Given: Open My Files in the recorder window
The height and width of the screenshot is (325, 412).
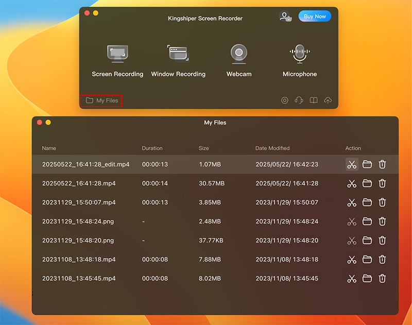Looking at the screenshot, I should point(101,100).
